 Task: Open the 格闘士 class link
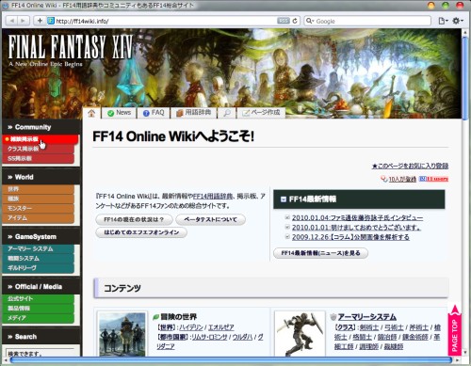pos(362,337)
